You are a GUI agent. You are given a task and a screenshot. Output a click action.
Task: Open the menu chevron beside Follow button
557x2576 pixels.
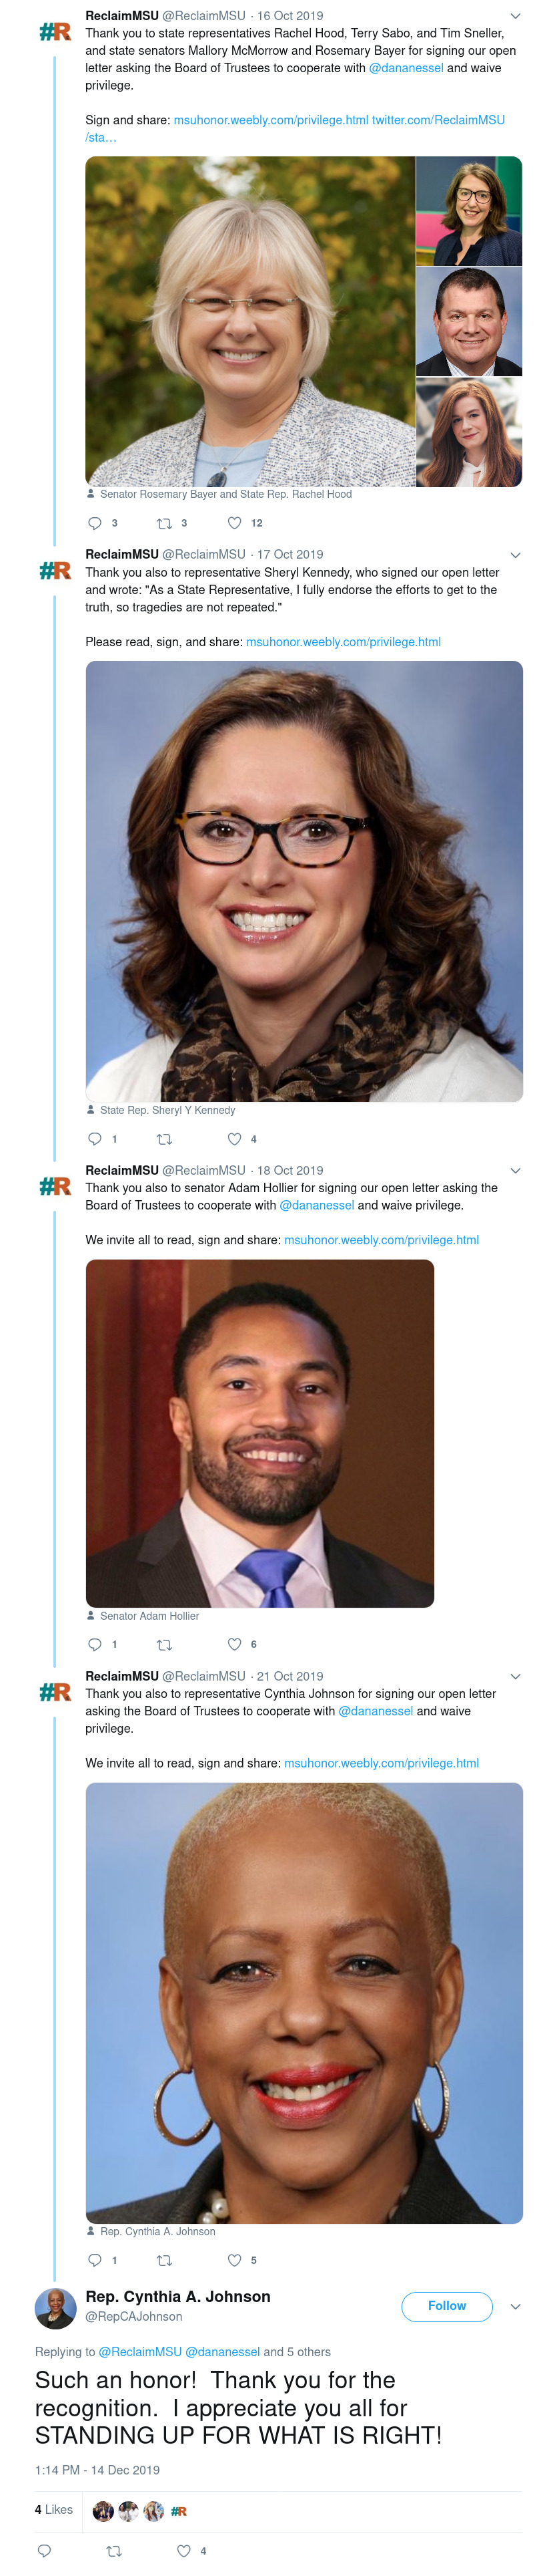(x=515, y=2306)
